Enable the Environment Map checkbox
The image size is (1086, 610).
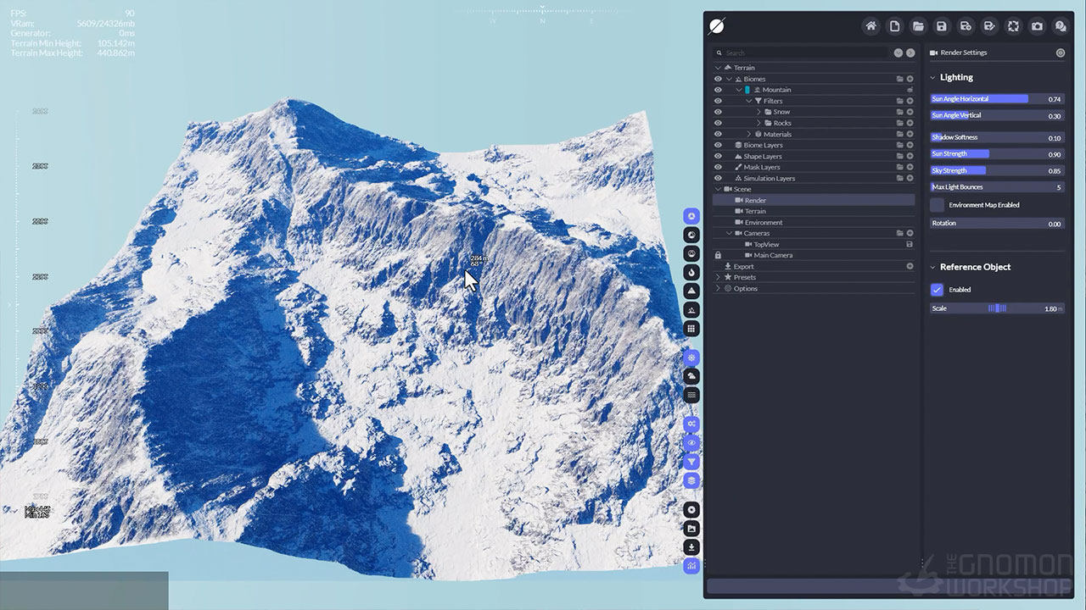pyautogui.click(x=937, y=205)
